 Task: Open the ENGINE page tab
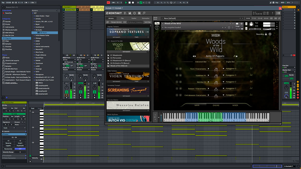(x=216, y=105)
